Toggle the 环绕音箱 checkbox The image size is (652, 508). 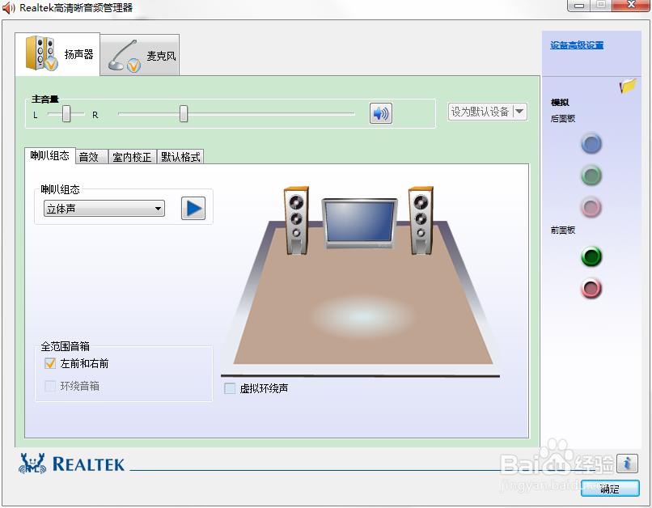(x=50, y=386)
